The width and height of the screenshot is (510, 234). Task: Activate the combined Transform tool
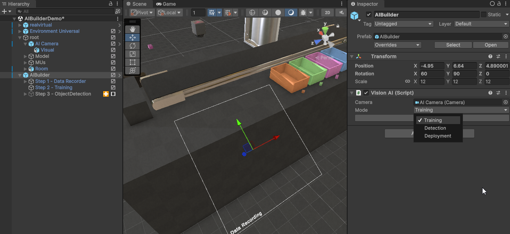[133, 70]
